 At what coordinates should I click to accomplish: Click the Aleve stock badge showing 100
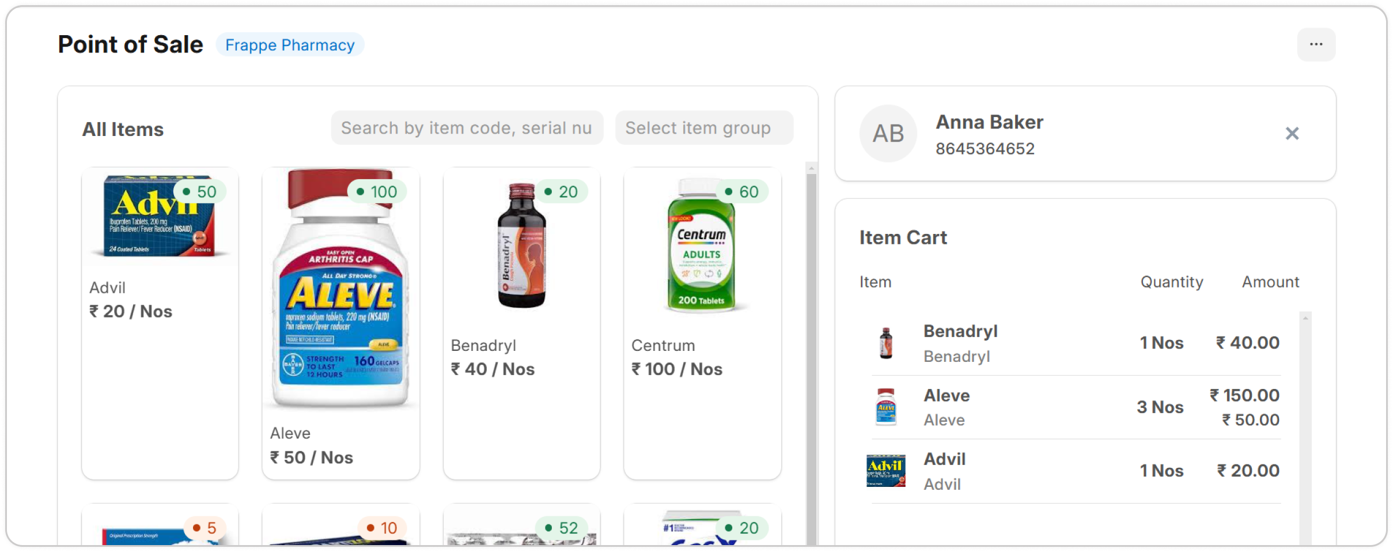(377, 192)
